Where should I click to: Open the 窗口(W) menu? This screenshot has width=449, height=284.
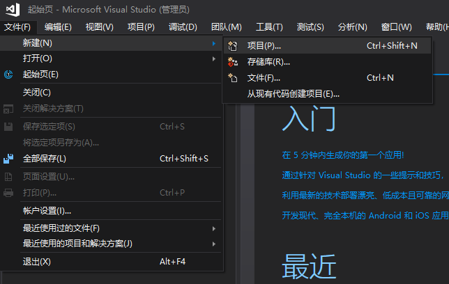tap(397, 27)
